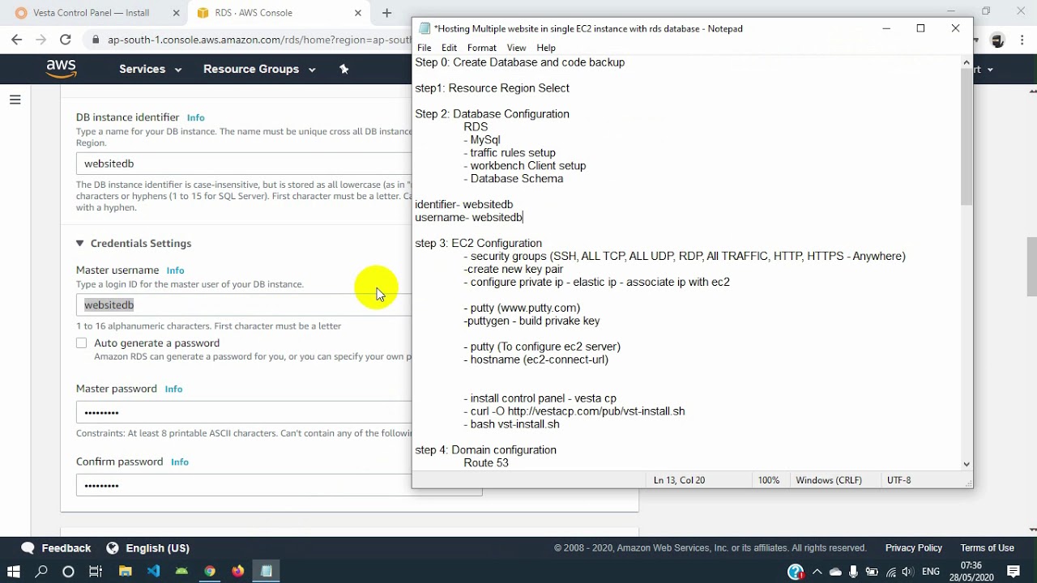
Task: Open the Privacy Policy link
Action: pyautogui.click(x=913, y=548)
